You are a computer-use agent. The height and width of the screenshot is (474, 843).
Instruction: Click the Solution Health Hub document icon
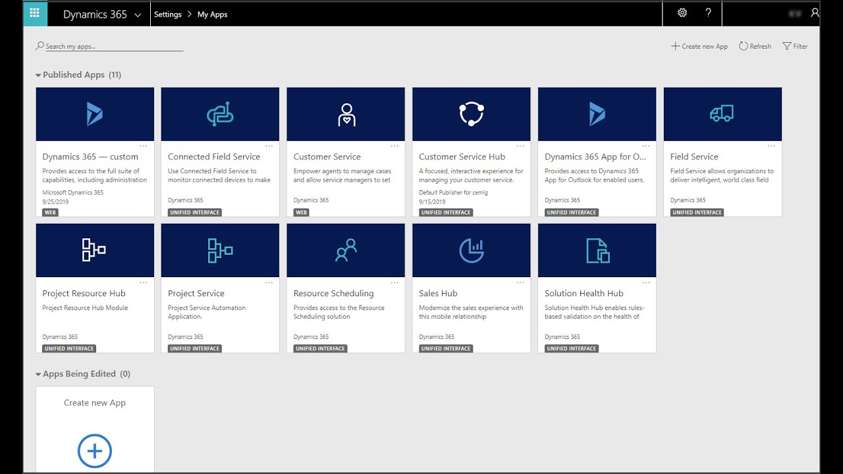(x=597, y=250)
